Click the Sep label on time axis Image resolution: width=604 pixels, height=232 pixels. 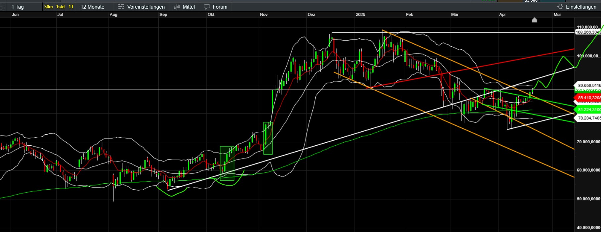pyautogui.click(x=163, y=15)
